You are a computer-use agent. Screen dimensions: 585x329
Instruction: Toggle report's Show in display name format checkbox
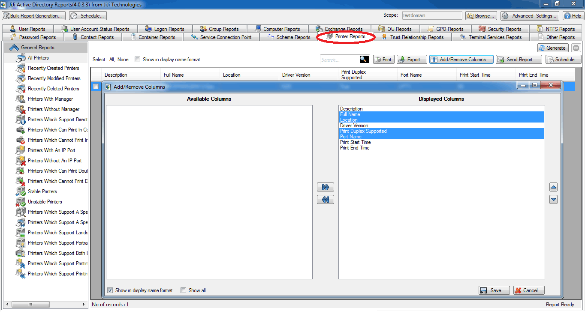tap(137, 60)
